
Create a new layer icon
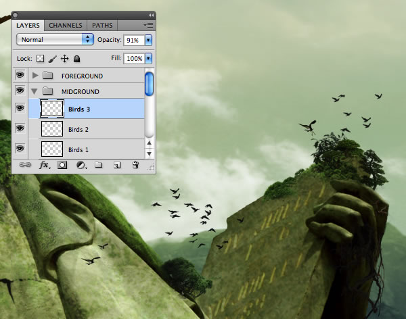117,165
